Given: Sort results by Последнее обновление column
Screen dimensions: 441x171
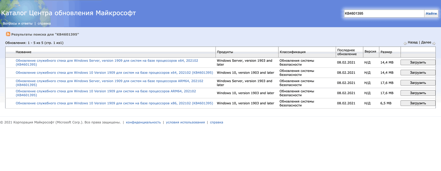Looking at the screenshot, I should point(347,52).
